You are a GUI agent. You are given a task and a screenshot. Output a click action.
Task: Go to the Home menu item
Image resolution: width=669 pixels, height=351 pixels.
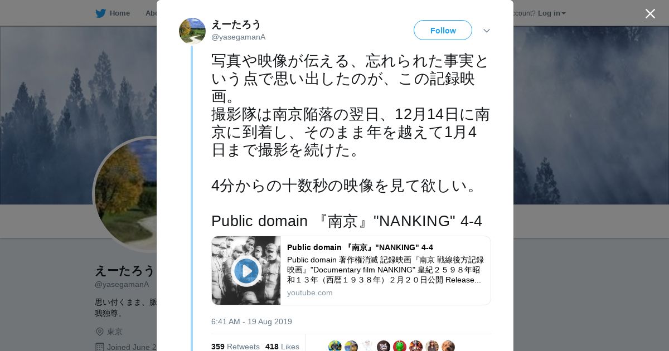[120, 13]
